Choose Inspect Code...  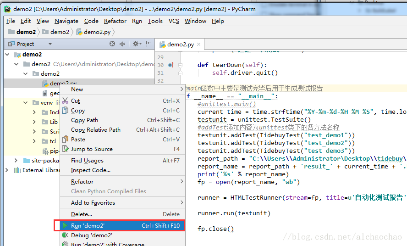(x=122, y=170)
